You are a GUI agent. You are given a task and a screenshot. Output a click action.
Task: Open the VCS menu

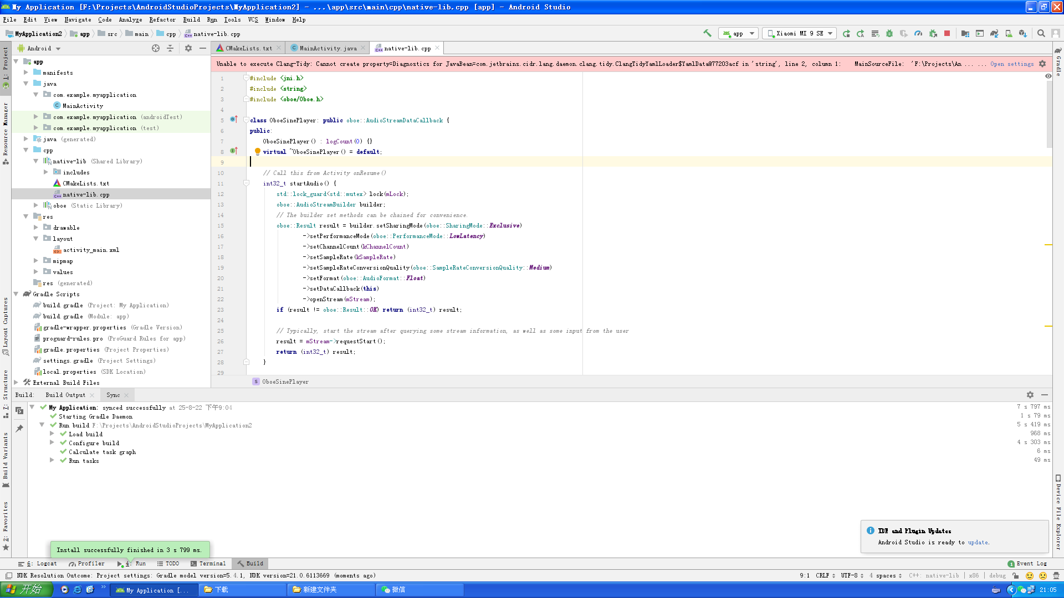pos(253,19)
